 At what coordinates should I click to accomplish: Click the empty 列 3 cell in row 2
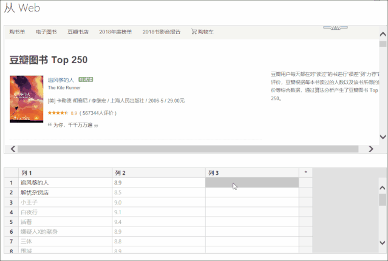[252, 192]
